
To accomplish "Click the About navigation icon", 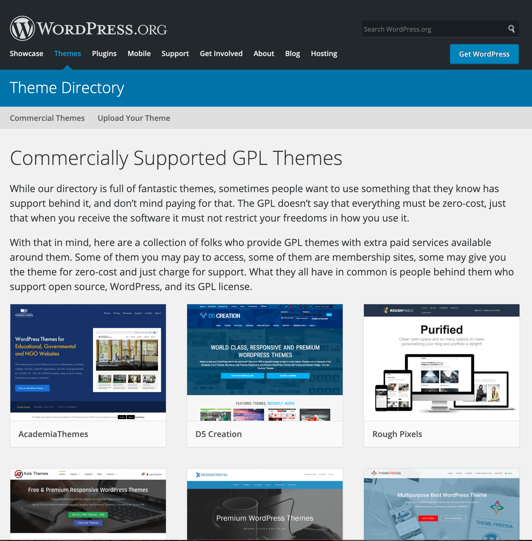I will point(264,54).
